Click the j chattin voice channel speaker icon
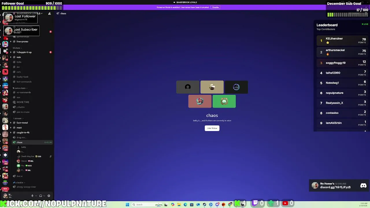Viewport: 370px width, 208px height. point(14,107)
